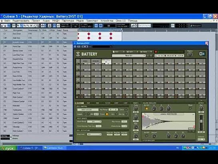This screenshot has width=218, height=164.
Task: Click the Solo Editor icon at toolbar start
Action: [x=2, y=26]
